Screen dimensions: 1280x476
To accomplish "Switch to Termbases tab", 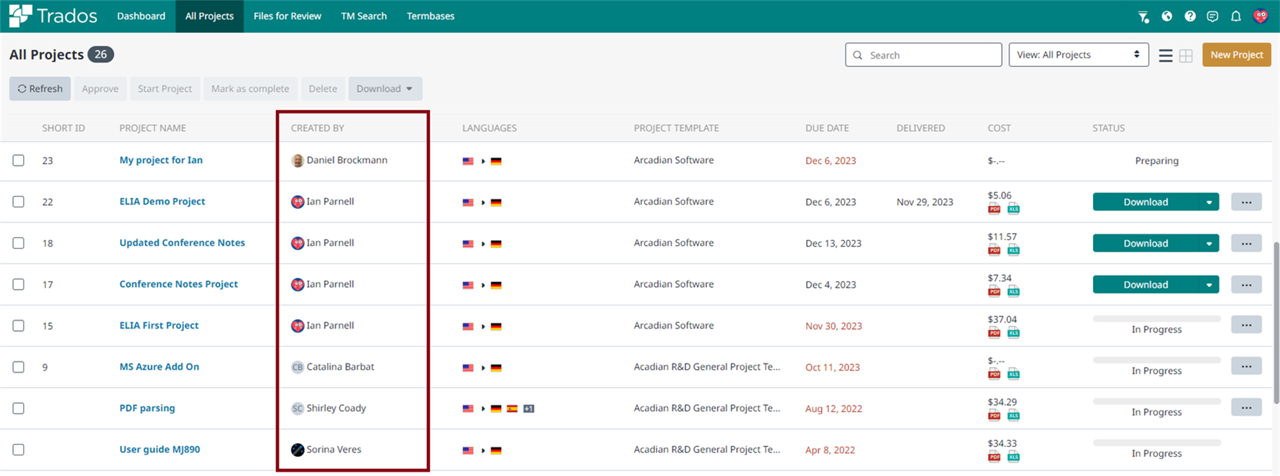I will [430, 16].
